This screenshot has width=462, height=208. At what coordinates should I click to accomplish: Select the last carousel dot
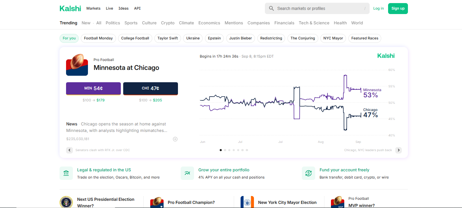247,150
